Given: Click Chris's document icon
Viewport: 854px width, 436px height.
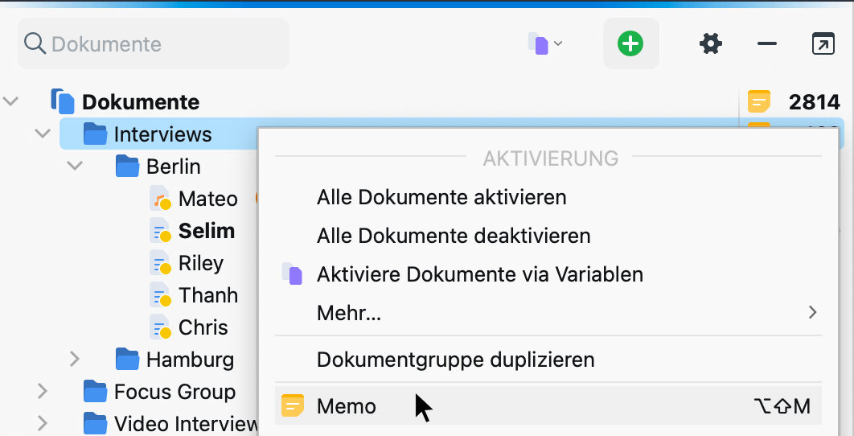Looking at the screenshot, I should click(x=161, y=327).
